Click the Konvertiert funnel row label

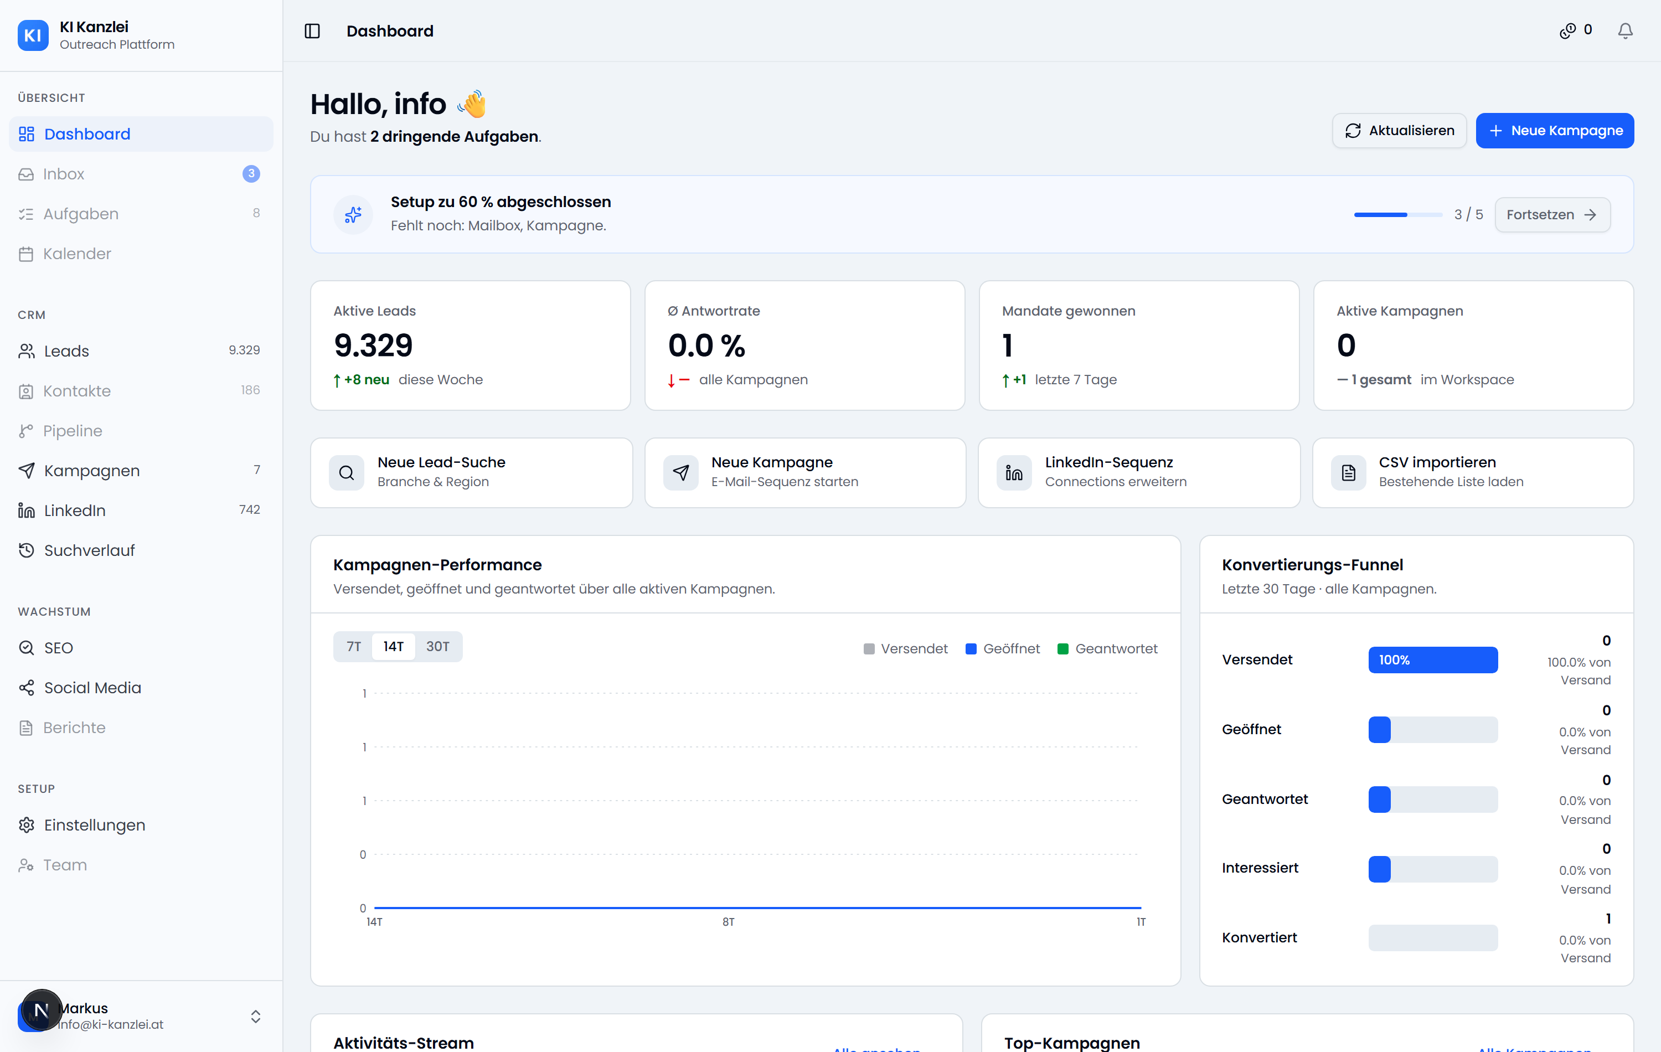pyautogui.click(x=1259, y=937)
